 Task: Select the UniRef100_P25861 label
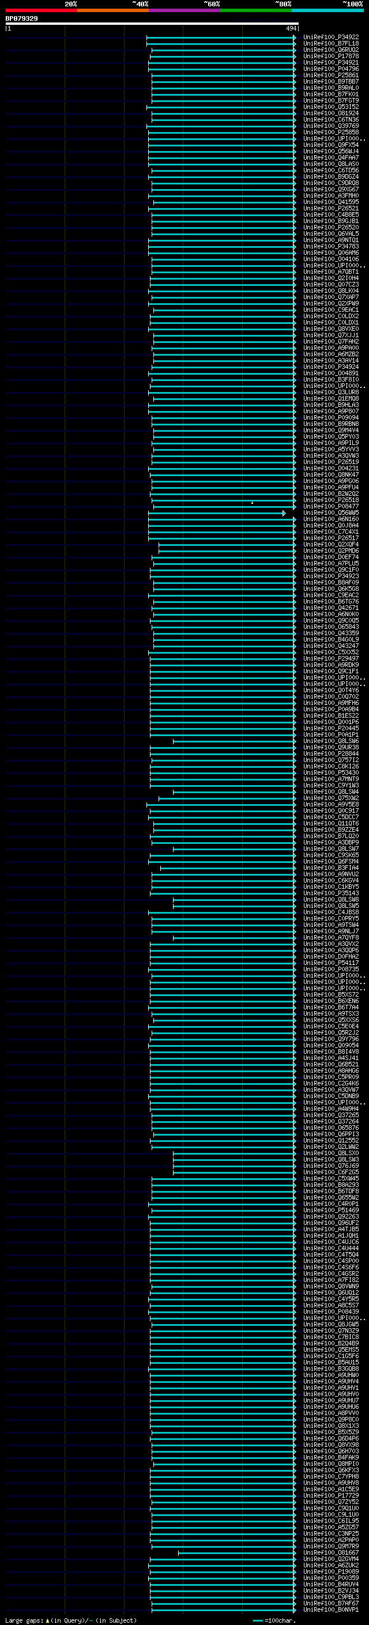331,75
